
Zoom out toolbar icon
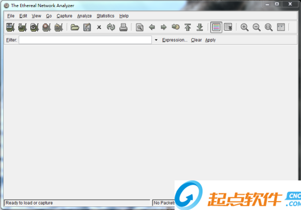pos(256,27)
